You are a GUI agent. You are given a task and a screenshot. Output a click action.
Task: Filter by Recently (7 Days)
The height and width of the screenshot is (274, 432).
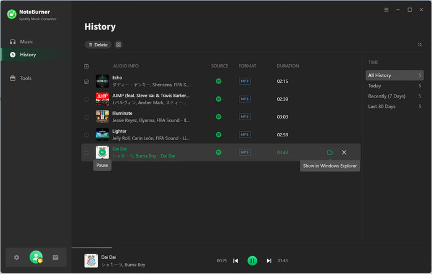(394, 96)
